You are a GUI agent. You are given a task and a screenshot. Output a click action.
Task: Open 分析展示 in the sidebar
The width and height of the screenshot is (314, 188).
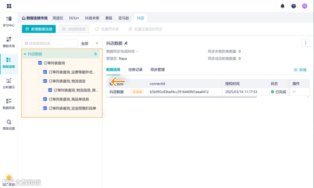click(9, 83)
